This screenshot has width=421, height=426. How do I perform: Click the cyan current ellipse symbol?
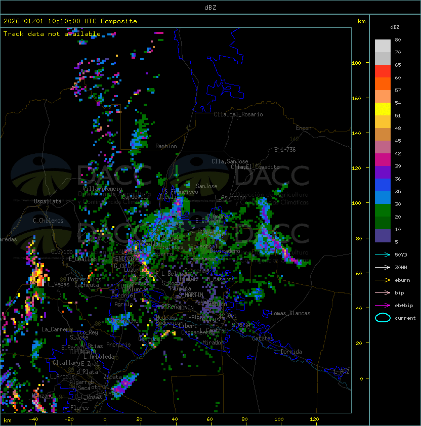pyautogui.click(x=383, y=318)
